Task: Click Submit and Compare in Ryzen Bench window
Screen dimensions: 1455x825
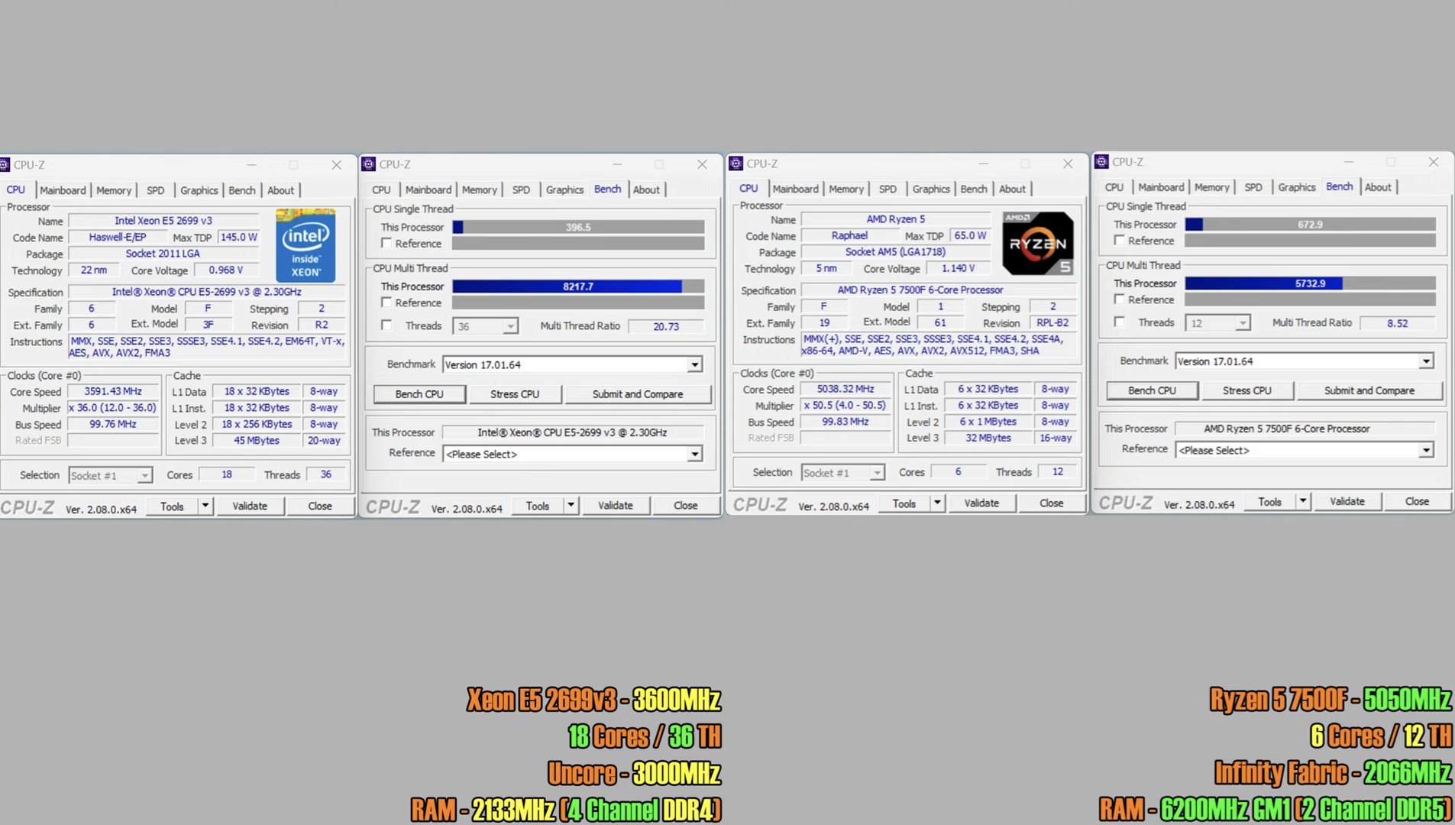Action: click(x=1369, y=390)
